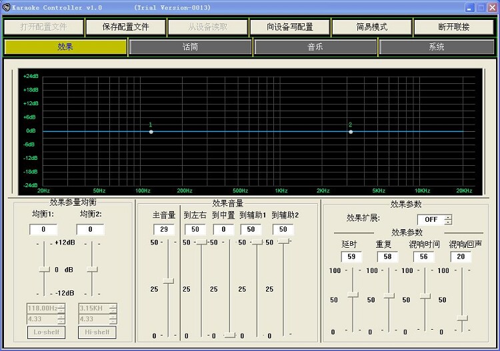Click the 混响时间 slider handle

click(425, 296)
